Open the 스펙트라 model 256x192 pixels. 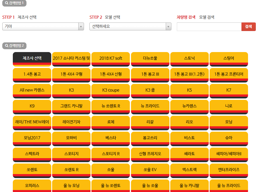click(32, 155)
